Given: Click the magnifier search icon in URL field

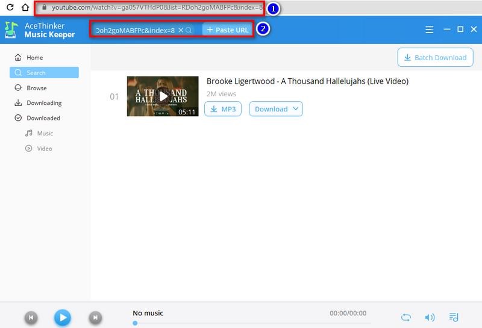Looking at the screenshot, I should (x=189, y=29).
